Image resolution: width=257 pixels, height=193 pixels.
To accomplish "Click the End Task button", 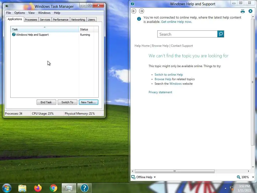I will pos(46,102).
